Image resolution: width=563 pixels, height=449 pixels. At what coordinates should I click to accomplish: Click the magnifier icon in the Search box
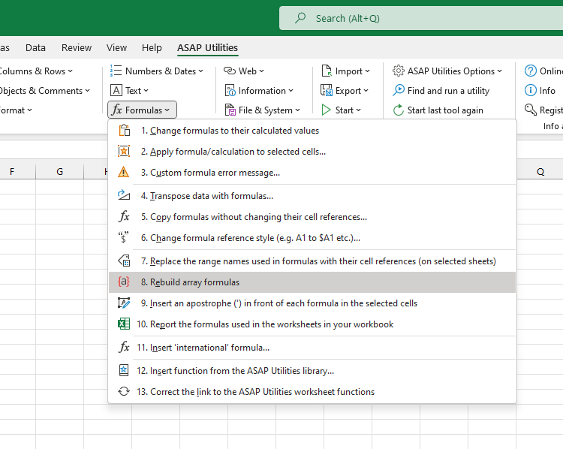click(300, 17)
